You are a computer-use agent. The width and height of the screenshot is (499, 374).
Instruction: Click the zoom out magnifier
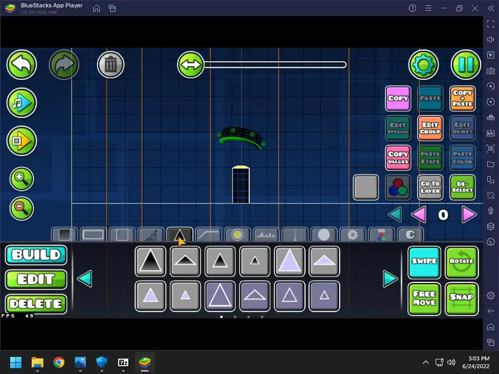pos(21,208)
